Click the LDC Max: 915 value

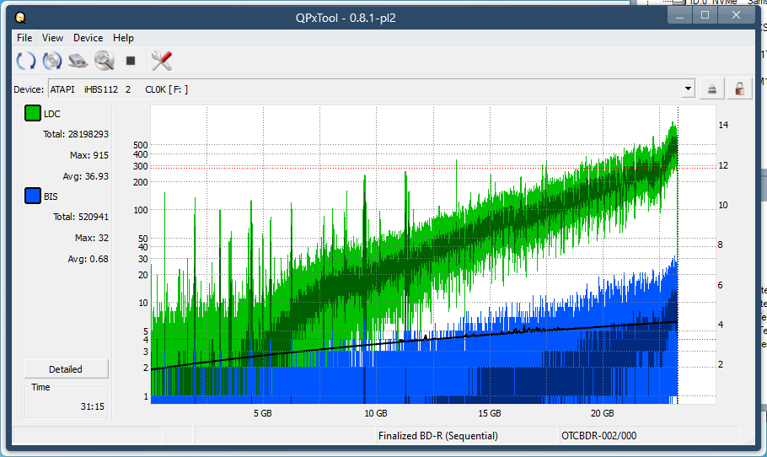(89, 155)
